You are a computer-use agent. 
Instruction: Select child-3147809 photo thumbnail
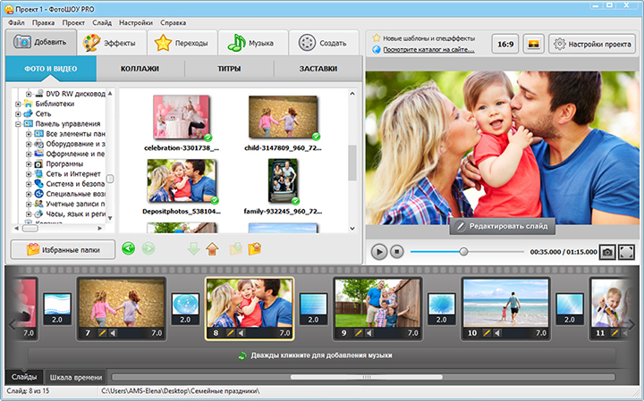[284, 117]
